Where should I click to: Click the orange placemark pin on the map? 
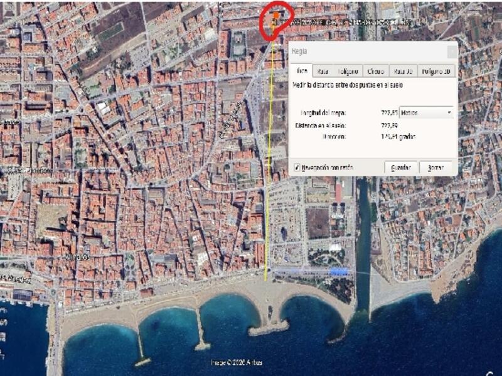click(277, 16)
